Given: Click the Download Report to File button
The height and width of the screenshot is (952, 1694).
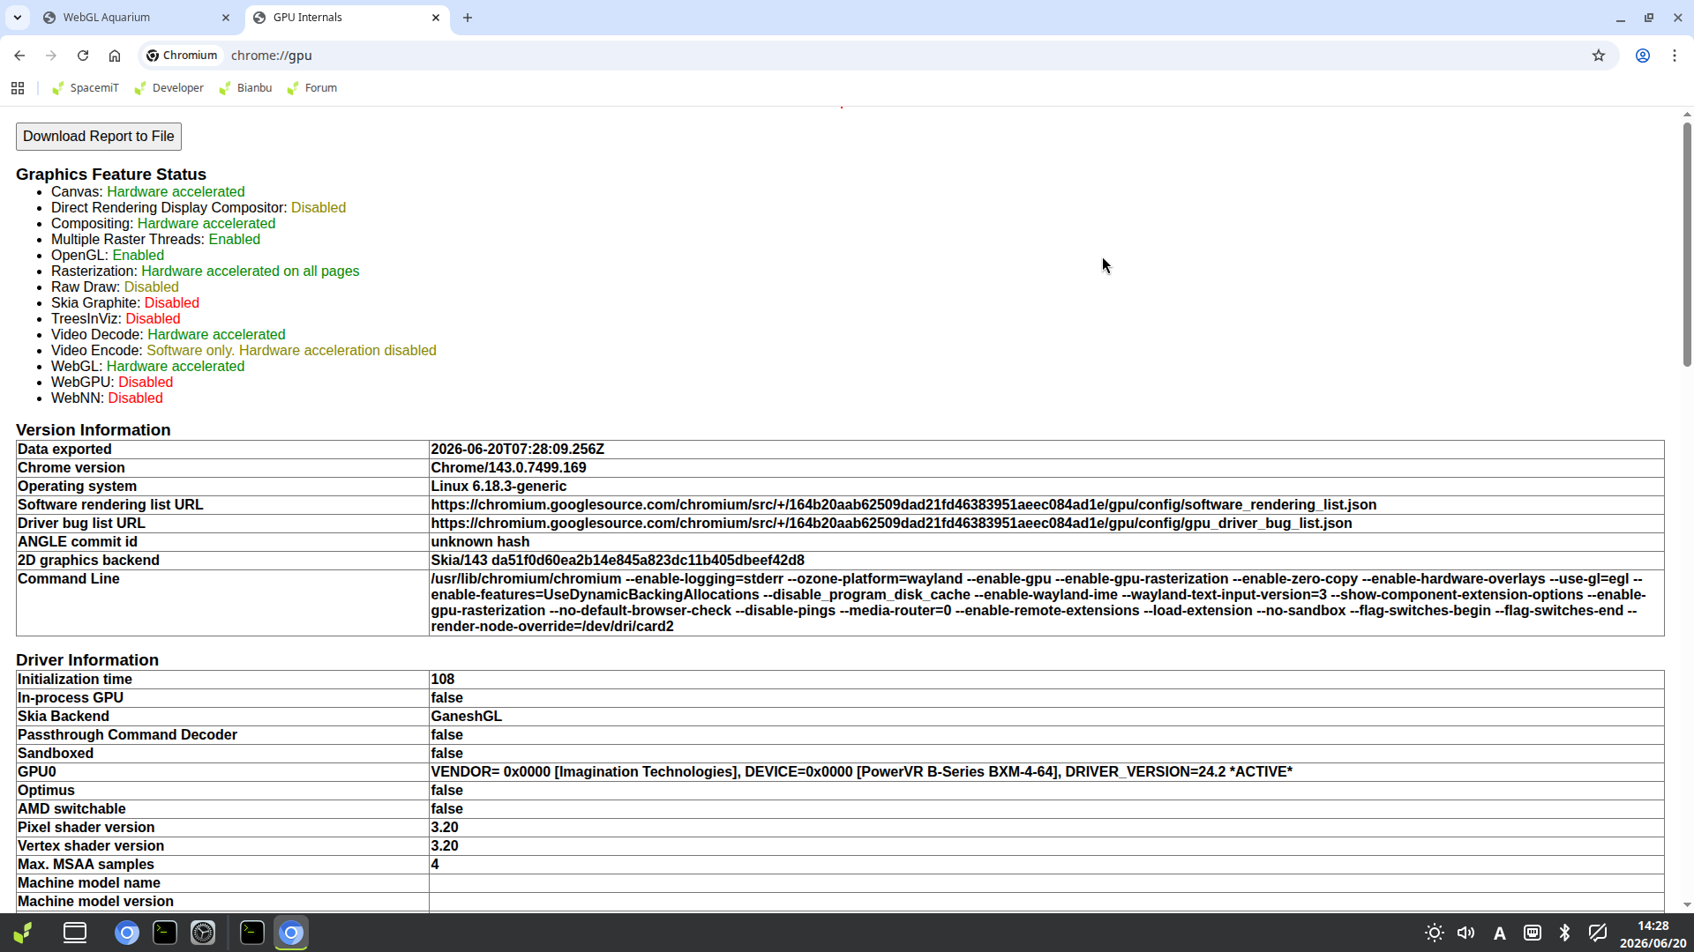Looking at the screenshot, I should [99, 136].
